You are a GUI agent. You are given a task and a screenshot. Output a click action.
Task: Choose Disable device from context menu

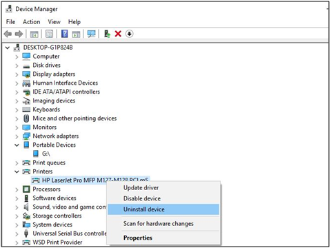163,198
